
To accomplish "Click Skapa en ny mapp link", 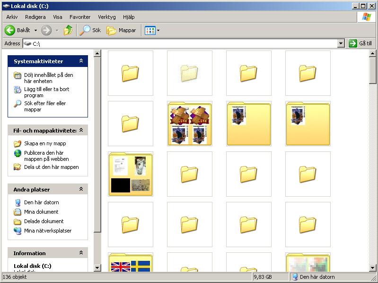I will pos(45,143).
